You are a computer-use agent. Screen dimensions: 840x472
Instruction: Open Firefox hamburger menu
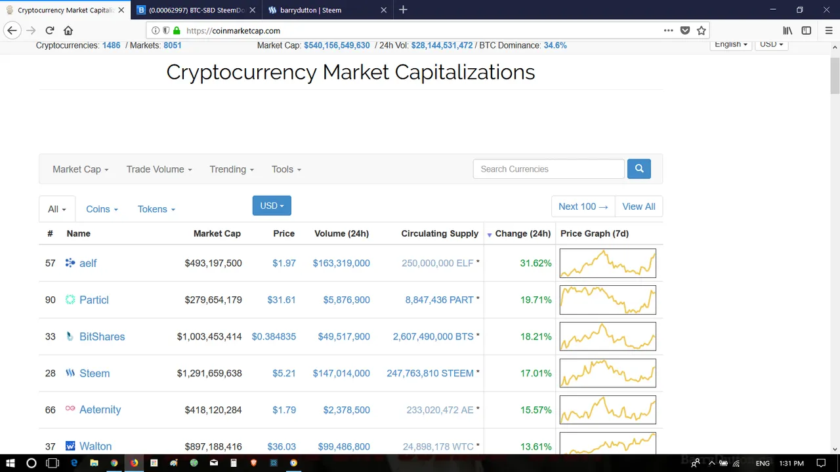(x=828, y=30)
